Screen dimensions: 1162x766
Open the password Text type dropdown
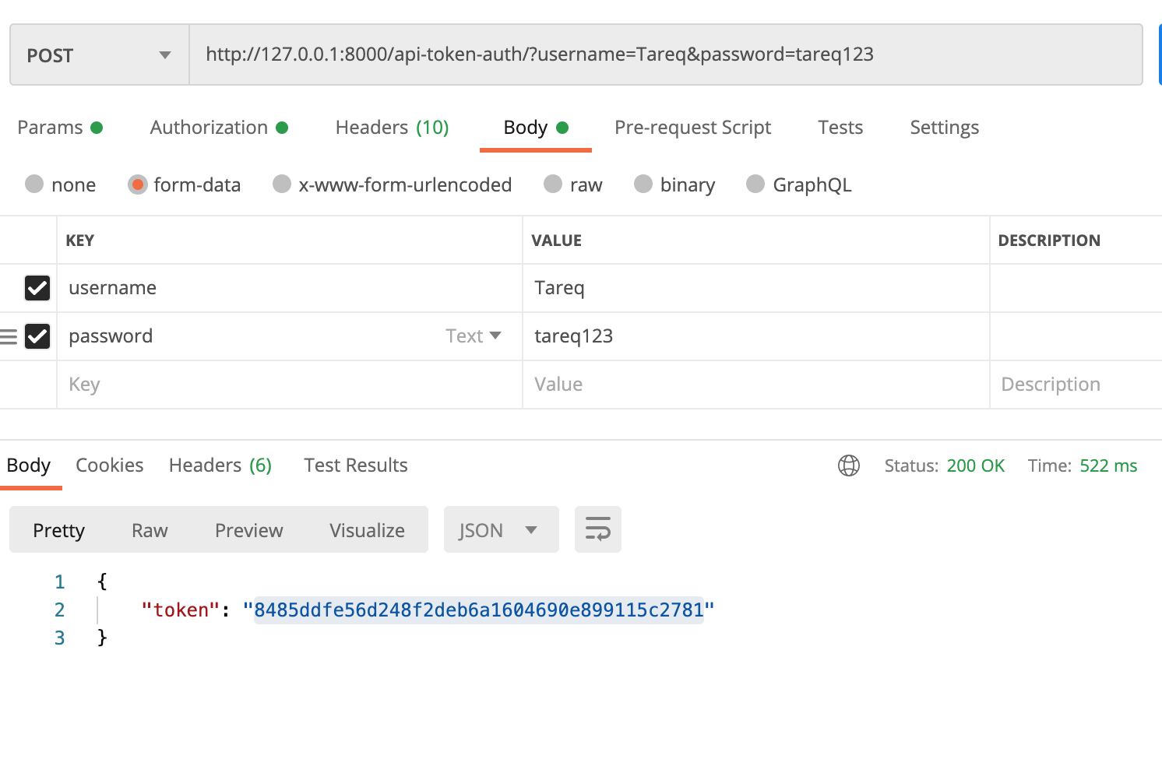pos(474,336)
